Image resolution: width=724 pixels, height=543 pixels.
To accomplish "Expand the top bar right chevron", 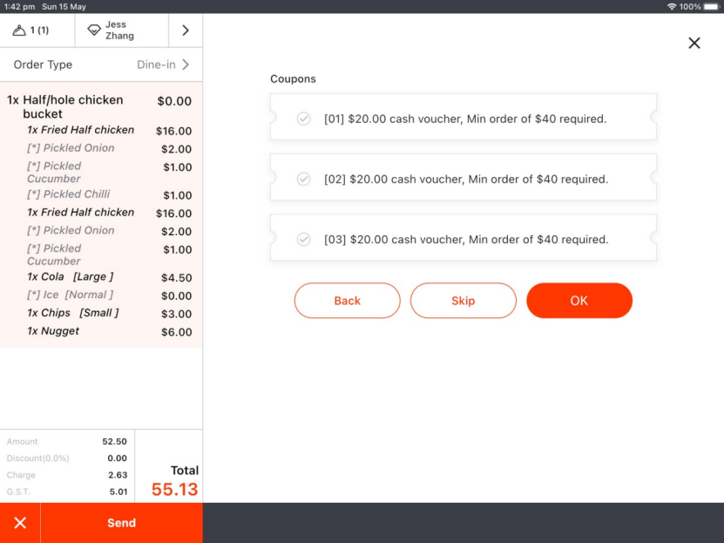I will [x=185, y=31].
